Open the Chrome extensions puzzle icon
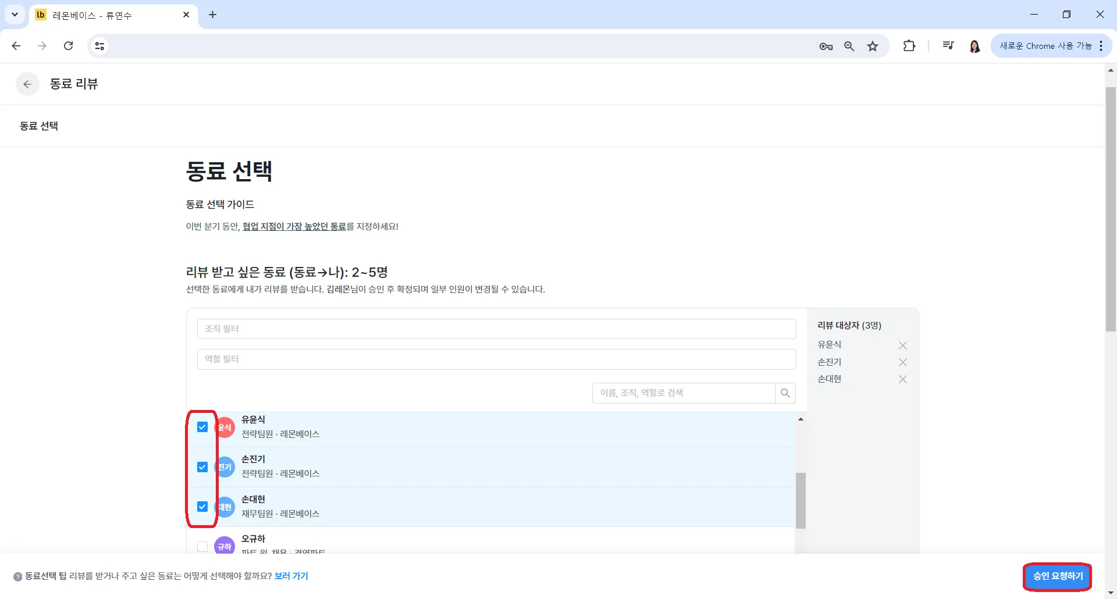 click(x=909, y=46)
